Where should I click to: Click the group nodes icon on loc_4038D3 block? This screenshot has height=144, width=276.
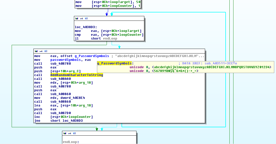[86, 18]
